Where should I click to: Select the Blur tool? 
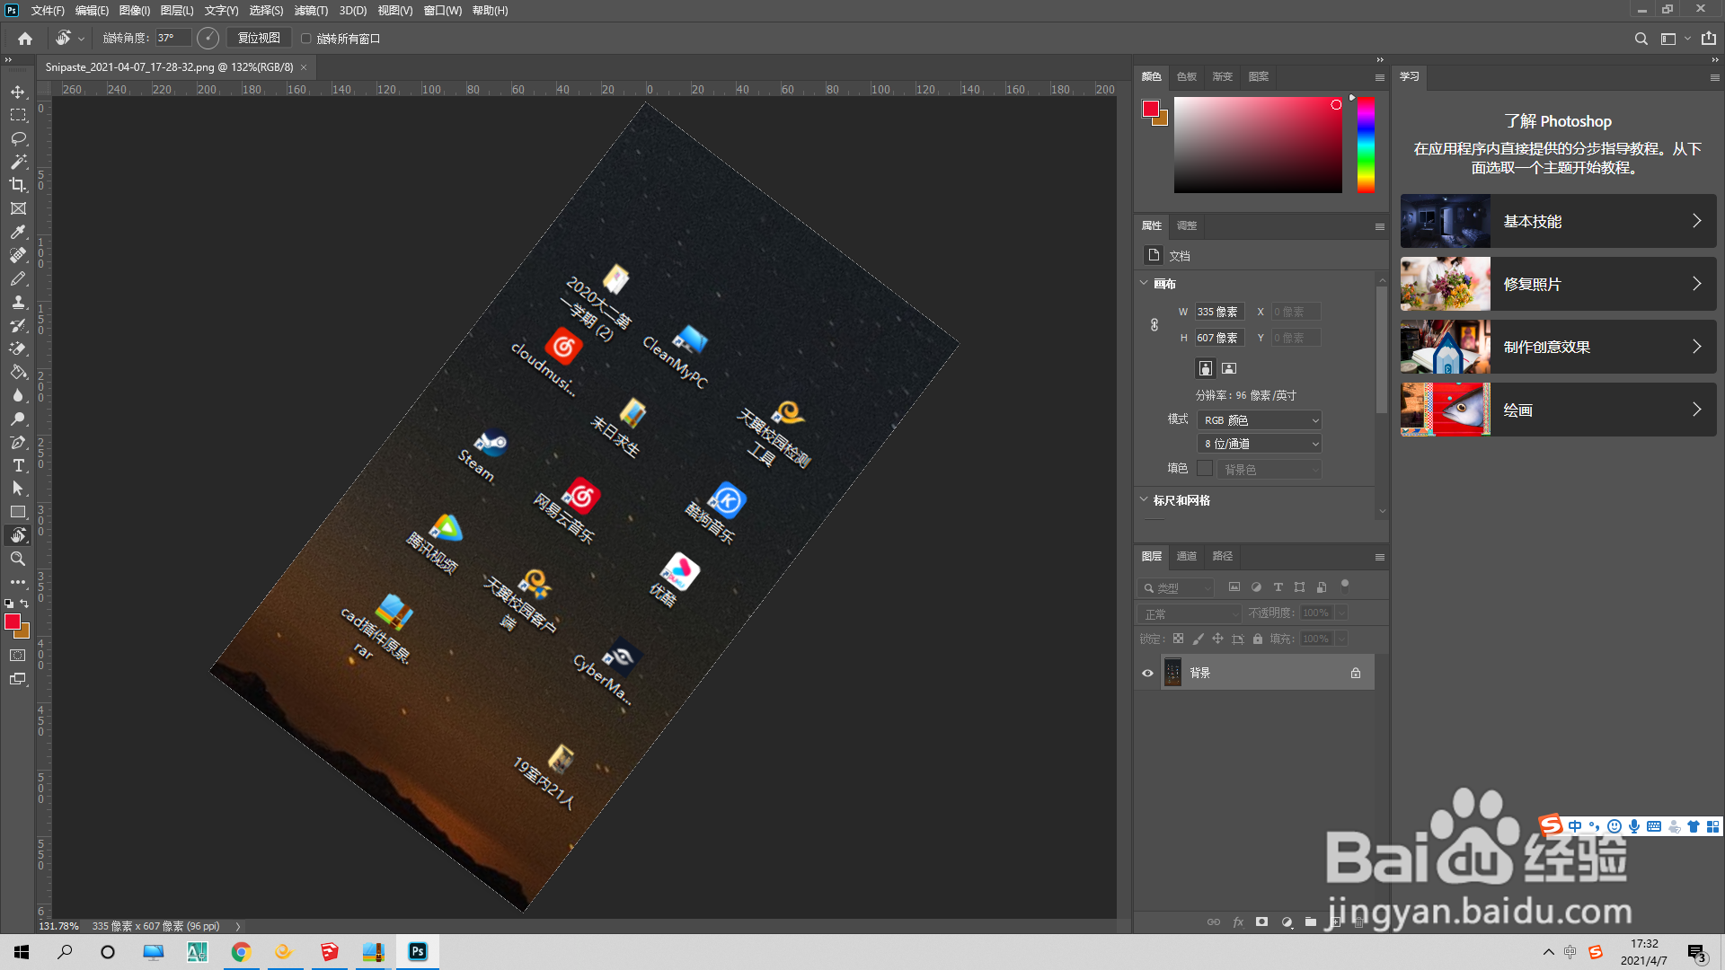click(x=18, y=395)
